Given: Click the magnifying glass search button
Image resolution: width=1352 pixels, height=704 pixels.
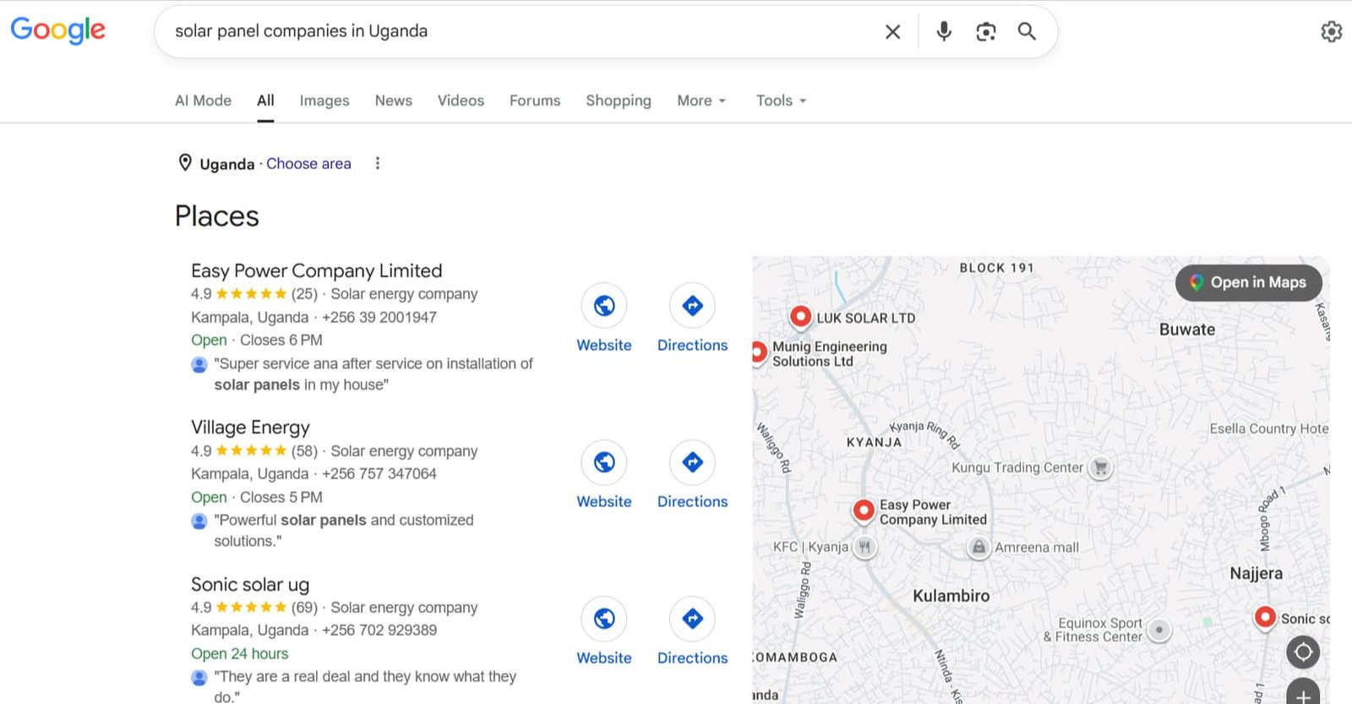Looking at the screenshot, I should pos(1027,31).
